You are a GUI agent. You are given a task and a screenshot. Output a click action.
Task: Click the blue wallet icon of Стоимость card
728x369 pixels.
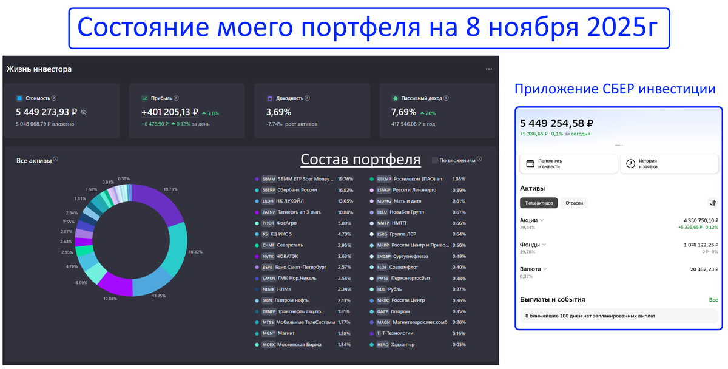tap(19, 98)
